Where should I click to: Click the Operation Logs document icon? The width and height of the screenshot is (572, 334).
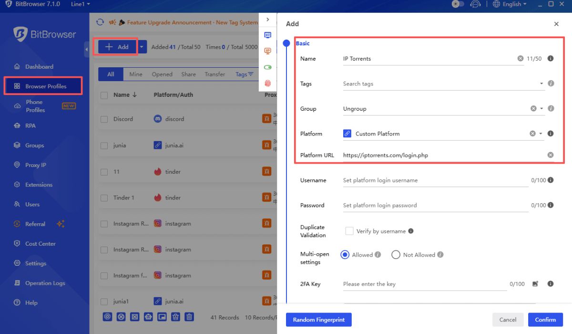tap(17, 283)
